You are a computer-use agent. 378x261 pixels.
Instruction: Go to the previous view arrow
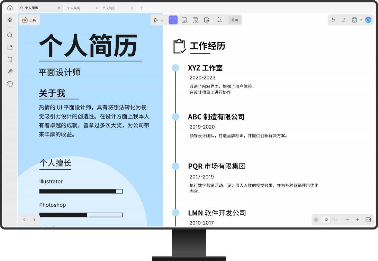pos(24,220)
